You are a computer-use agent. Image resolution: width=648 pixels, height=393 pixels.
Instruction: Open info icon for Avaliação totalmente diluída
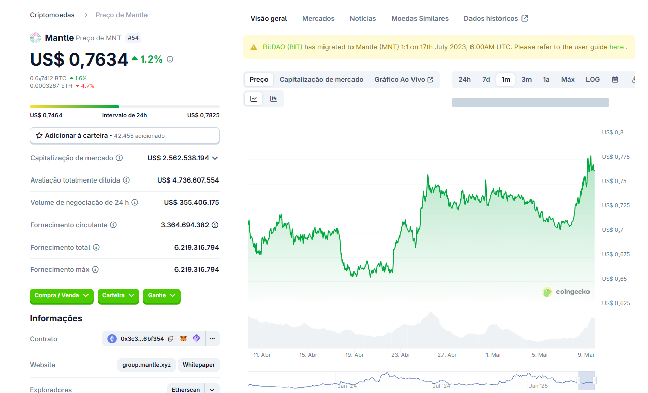pyautogui.click(x=126, y=180)
